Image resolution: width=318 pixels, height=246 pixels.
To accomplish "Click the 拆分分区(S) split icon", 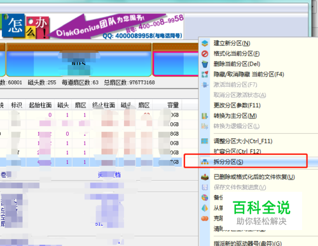I will tap(205, 162).
